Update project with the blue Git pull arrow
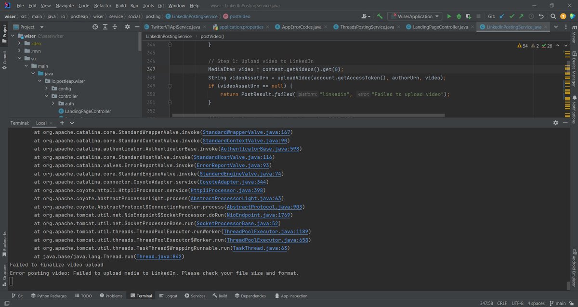 (x=501, y=16)
